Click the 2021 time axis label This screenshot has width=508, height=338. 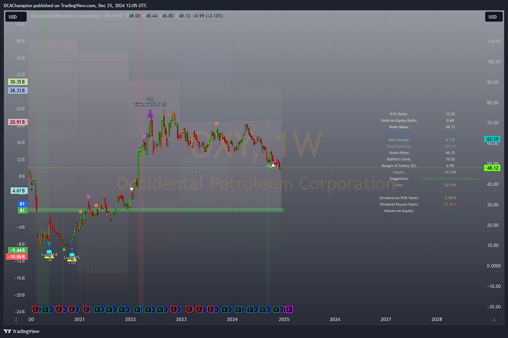point(79,319)
